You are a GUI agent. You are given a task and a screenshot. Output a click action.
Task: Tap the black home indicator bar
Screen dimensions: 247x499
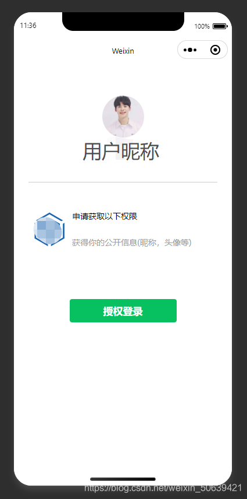click(x=123, y=479)
